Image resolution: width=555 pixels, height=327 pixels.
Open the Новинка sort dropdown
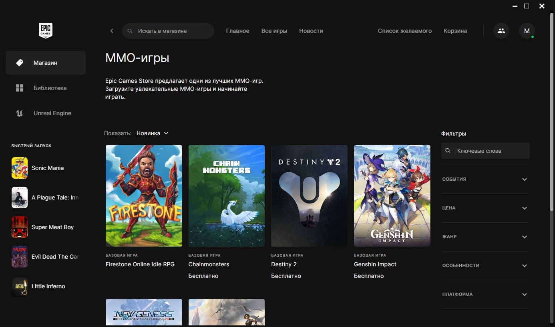[153, 133]
